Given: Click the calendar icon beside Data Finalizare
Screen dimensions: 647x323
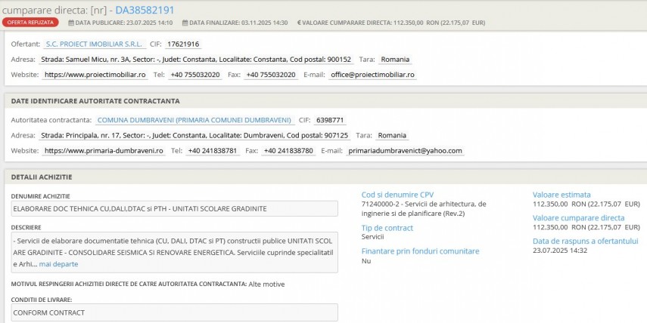Looking at the screenshot, I should coord(187,23).
